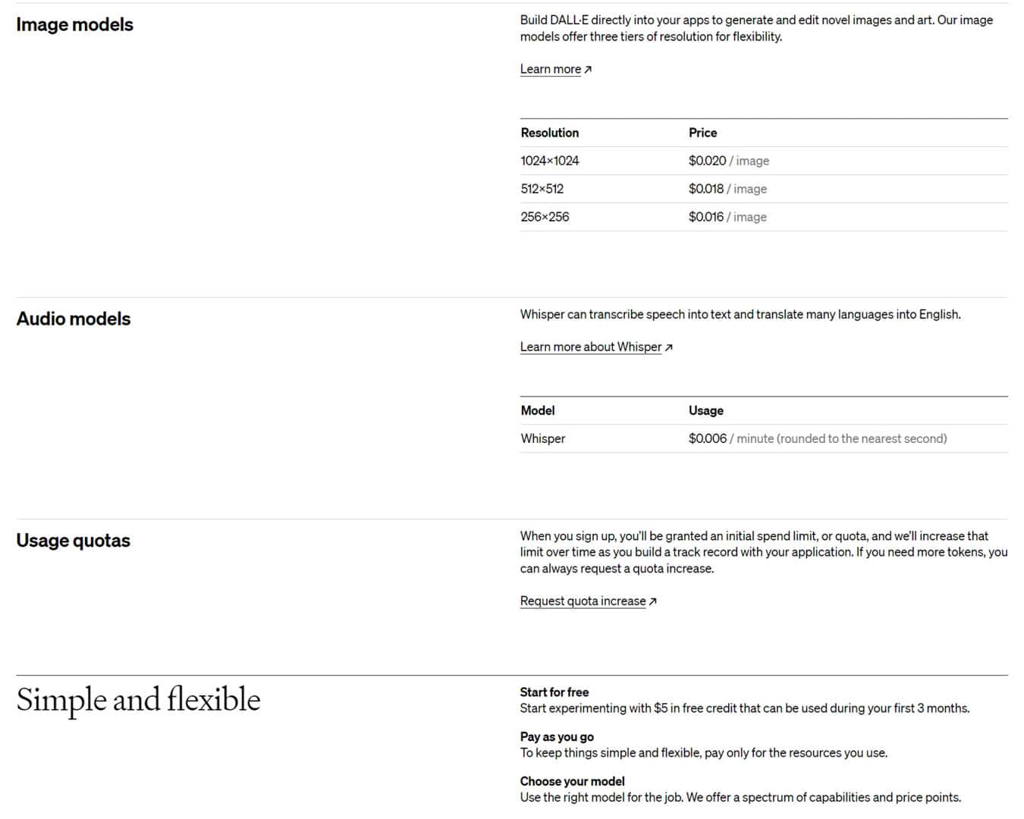Click the arrow icon after "Request quota increase"

click(x=653, y=601)
